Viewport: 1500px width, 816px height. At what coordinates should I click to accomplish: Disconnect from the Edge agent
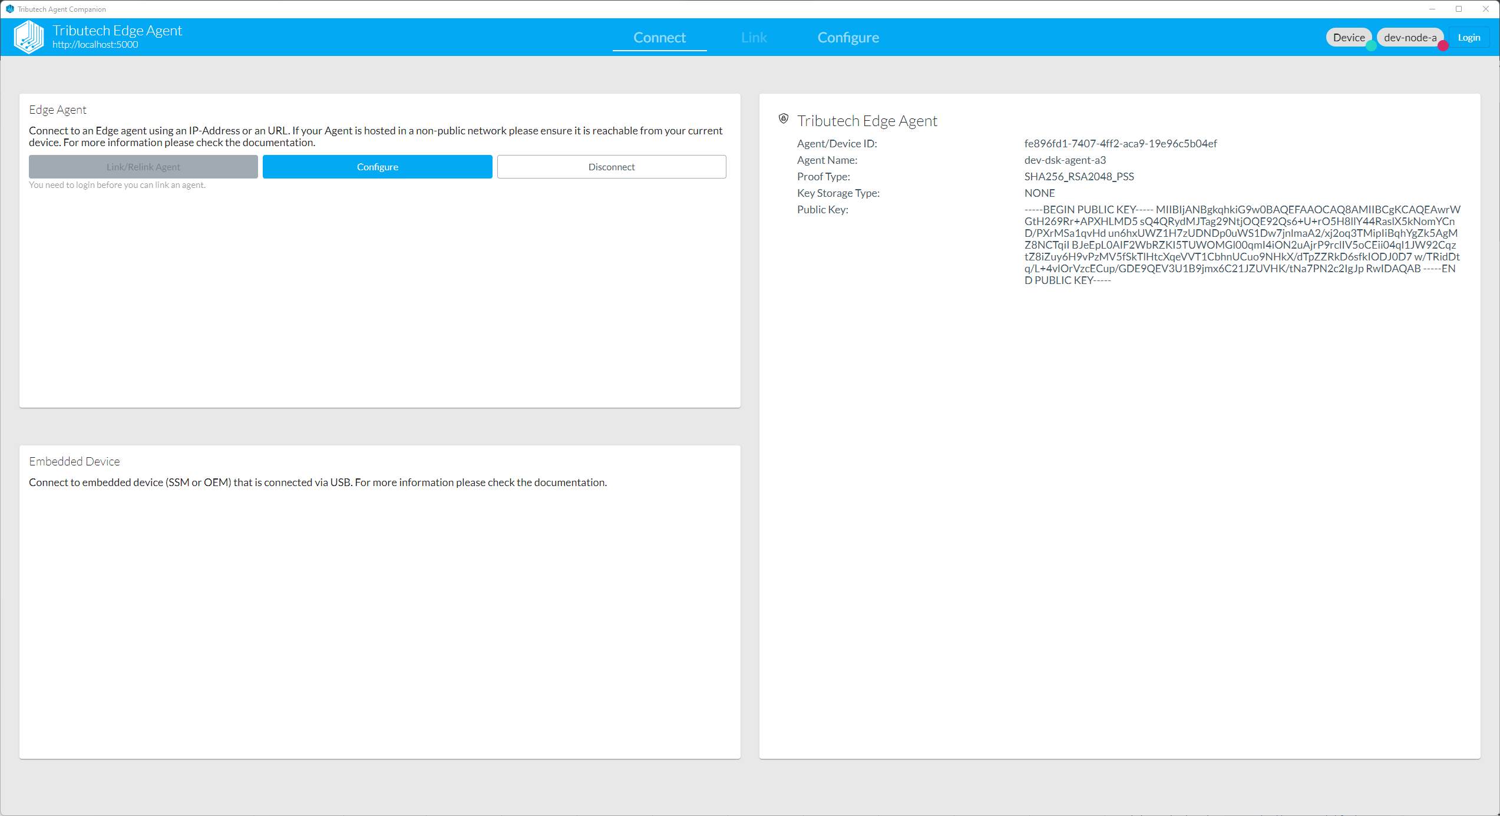tap(612, 167)
